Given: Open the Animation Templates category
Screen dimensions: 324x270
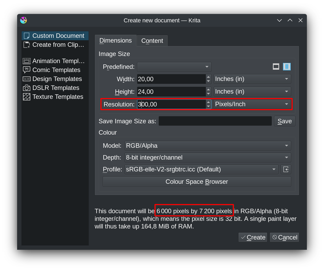Looking at the screenshot, I should (27, 61).
